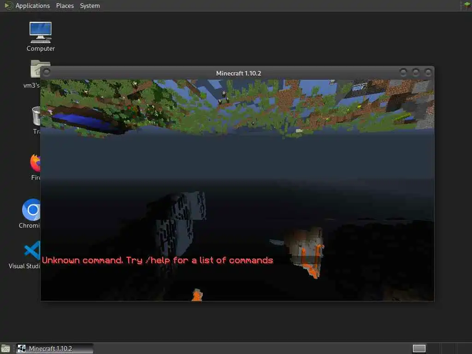Image resolution: width=472 pixels, height=354 pixels.
Task: Click the show desktop icon in bottom panel
Action: coord(6,349)
